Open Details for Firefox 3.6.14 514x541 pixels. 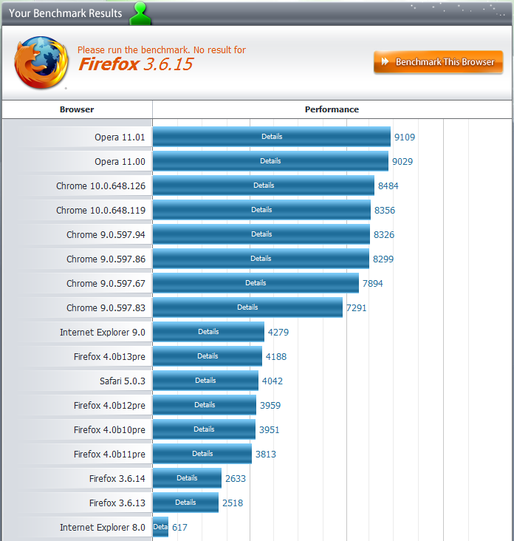coord(187,478)
